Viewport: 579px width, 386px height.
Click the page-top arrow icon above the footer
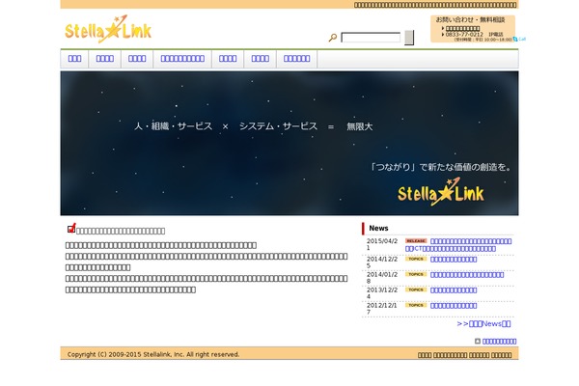tap(478, 341)
